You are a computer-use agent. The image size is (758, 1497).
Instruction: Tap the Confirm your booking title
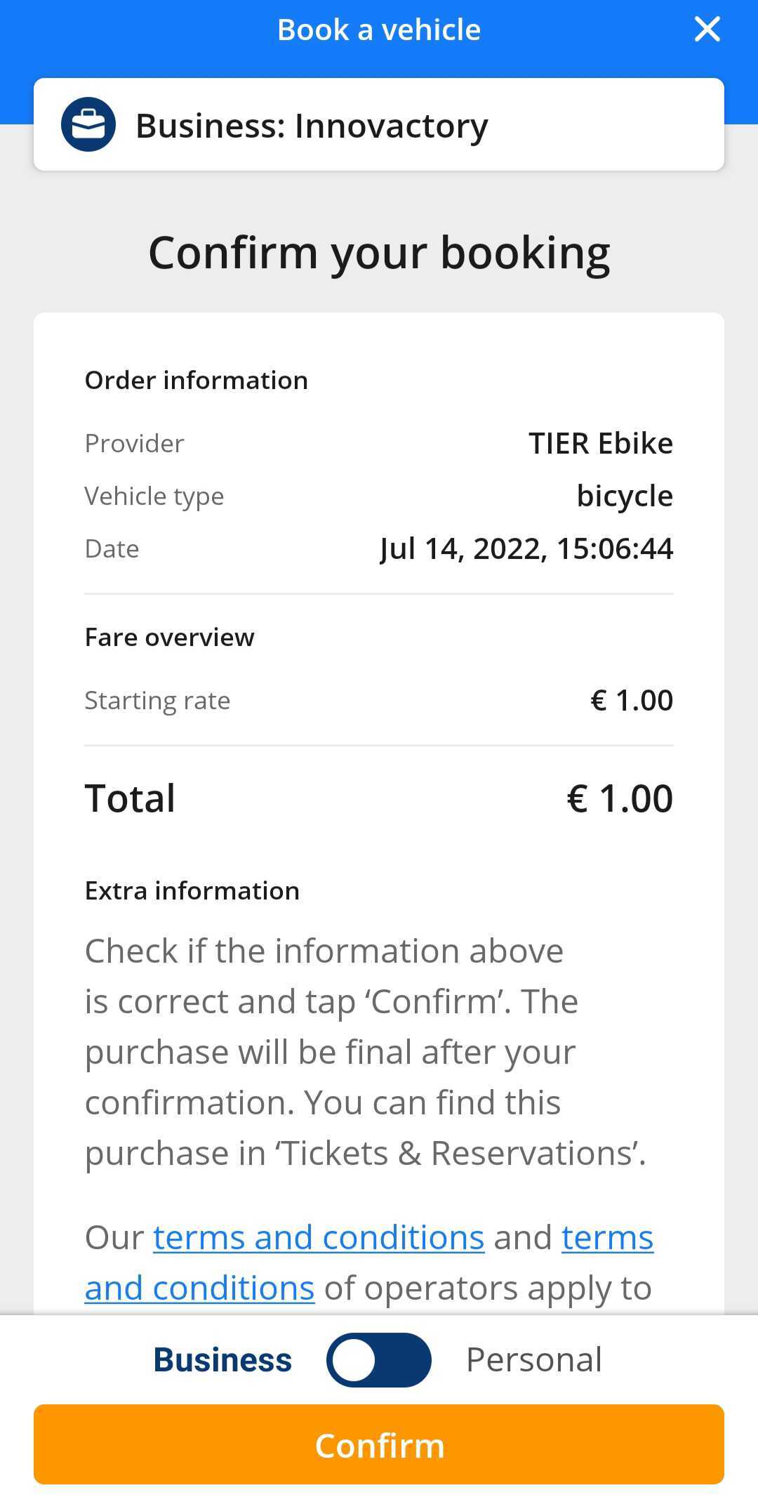click(x=379, y=253)
